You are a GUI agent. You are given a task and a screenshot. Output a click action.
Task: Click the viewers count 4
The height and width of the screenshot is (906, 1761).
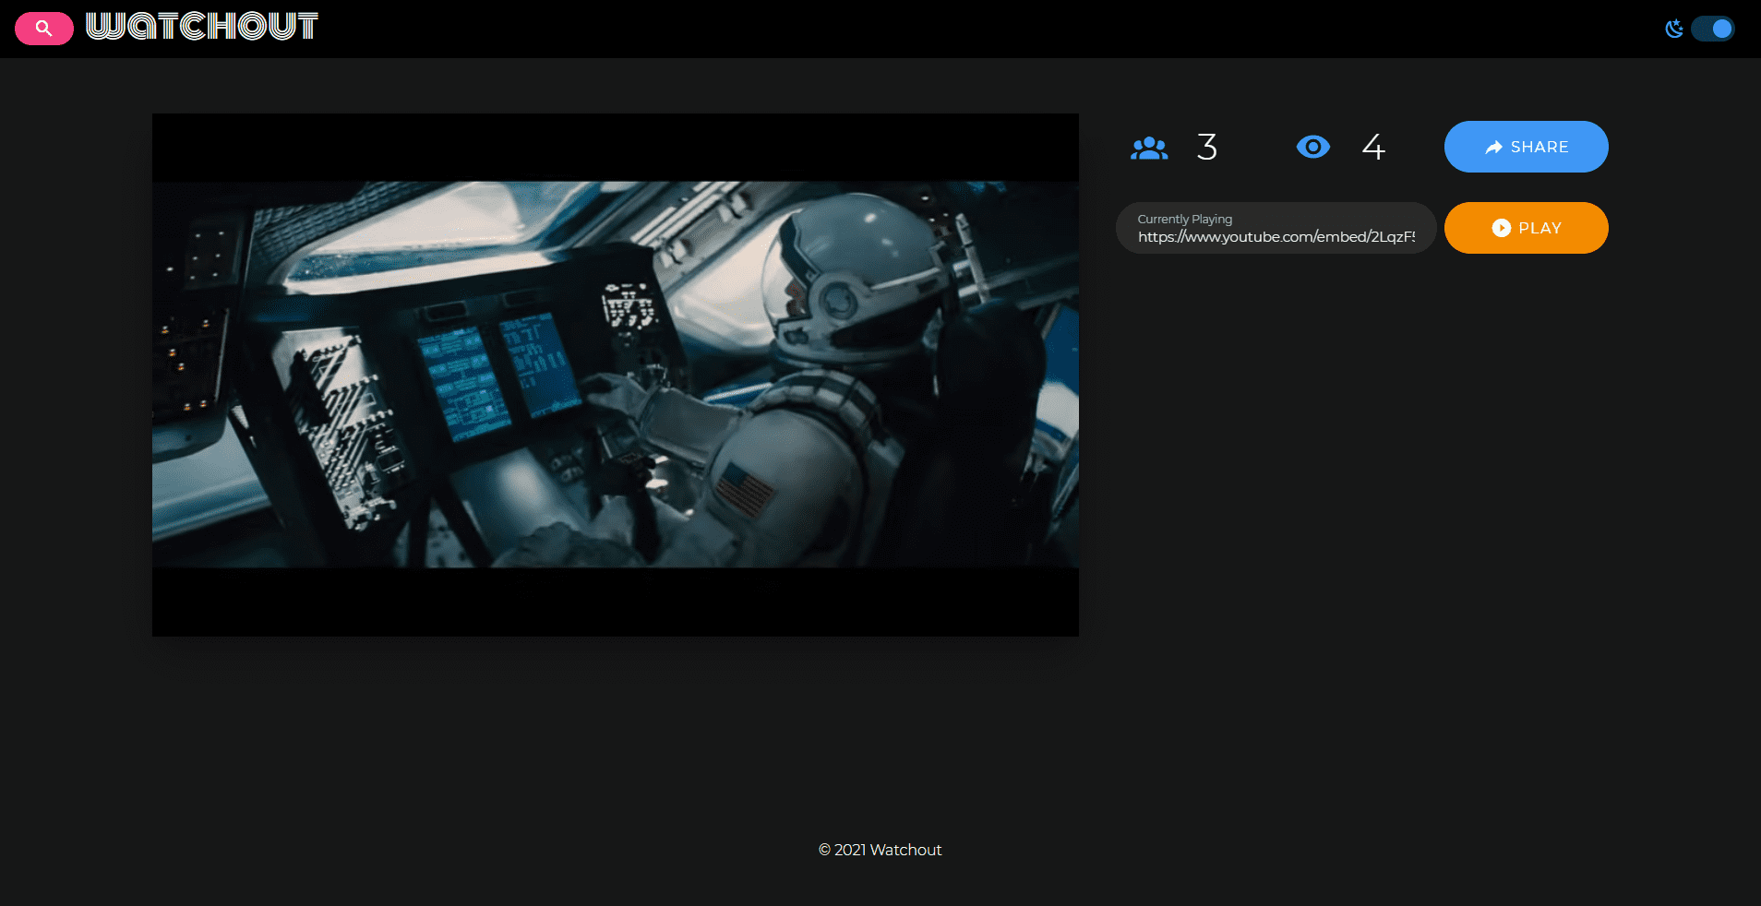tap(1373, 147)
